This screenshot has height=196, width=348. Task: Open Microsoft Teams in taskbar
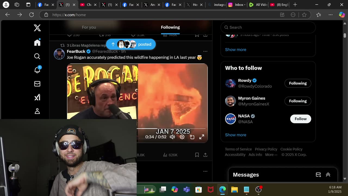pos(187,189)
